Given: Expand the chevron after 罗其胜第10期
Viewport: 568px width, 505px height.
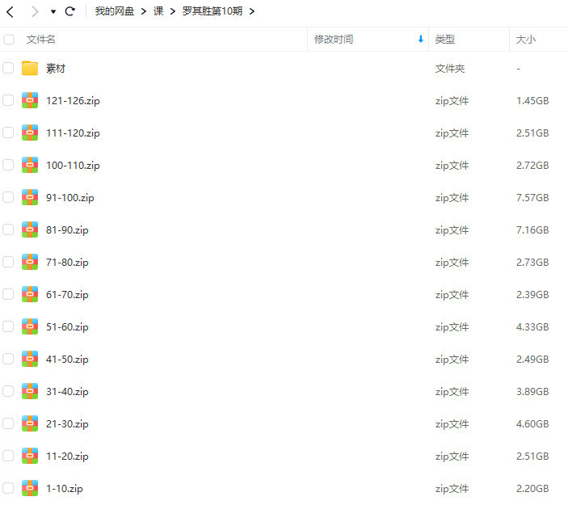Looking at the screenshot, I should tap(252, 11).
